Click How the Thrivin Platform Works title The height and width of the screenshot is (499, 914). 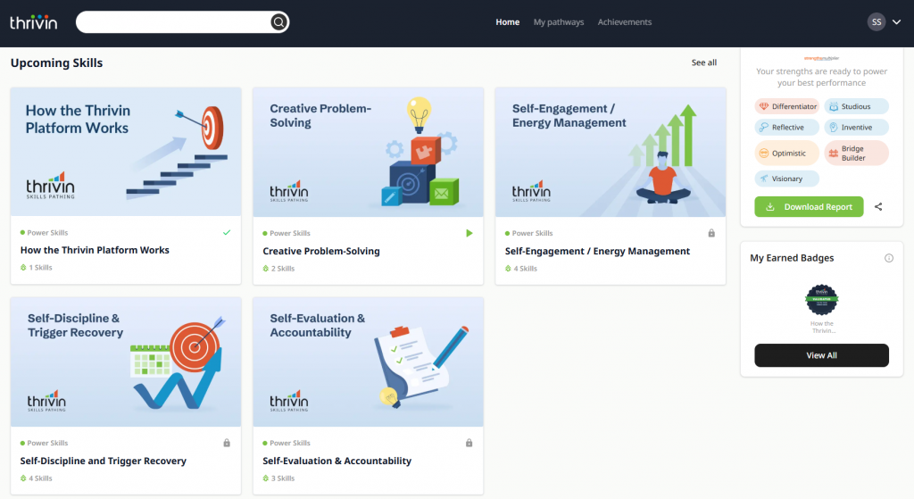coord(95,250)
